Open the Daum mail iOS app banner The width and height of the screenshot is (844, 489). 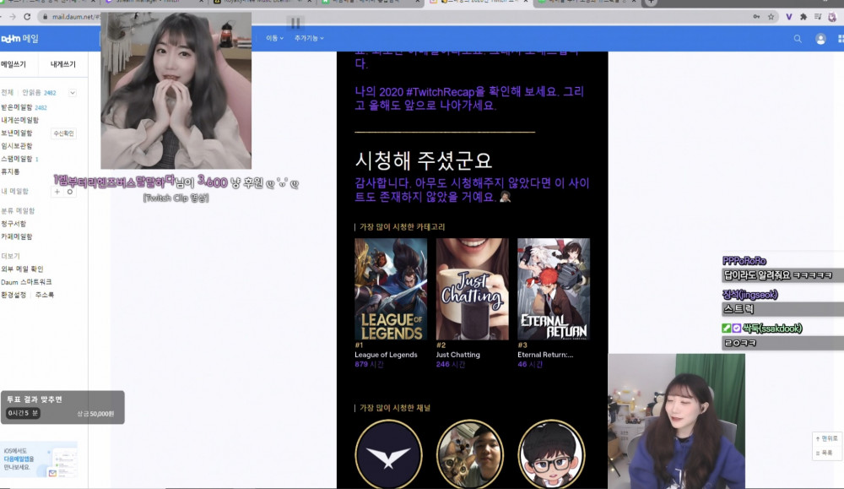click(x=40, y=460)
